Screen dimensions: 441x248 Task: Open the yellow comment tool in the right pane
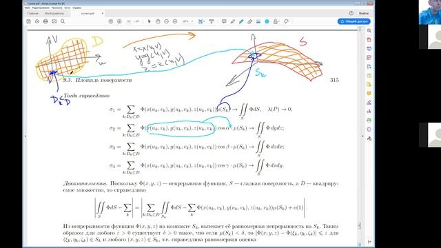pos(369,94)
